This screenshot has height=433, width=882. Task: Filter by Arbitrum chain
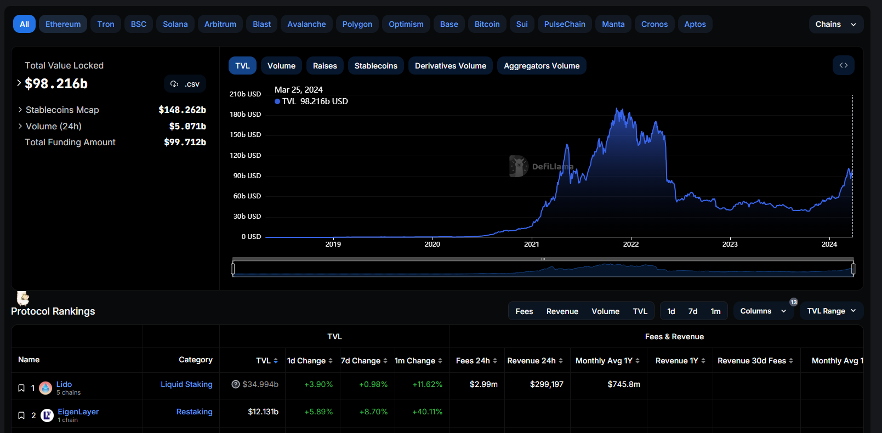click(220, 24)
